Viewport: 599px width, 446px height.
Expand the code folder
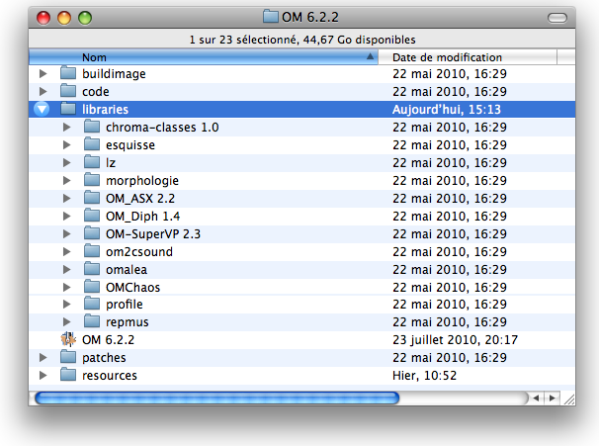point(43,91)
